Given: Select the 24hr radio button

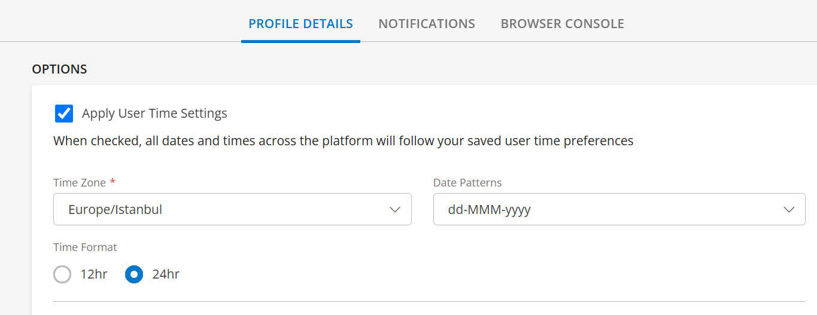Looking at the screenshot, I should [134, 274].
